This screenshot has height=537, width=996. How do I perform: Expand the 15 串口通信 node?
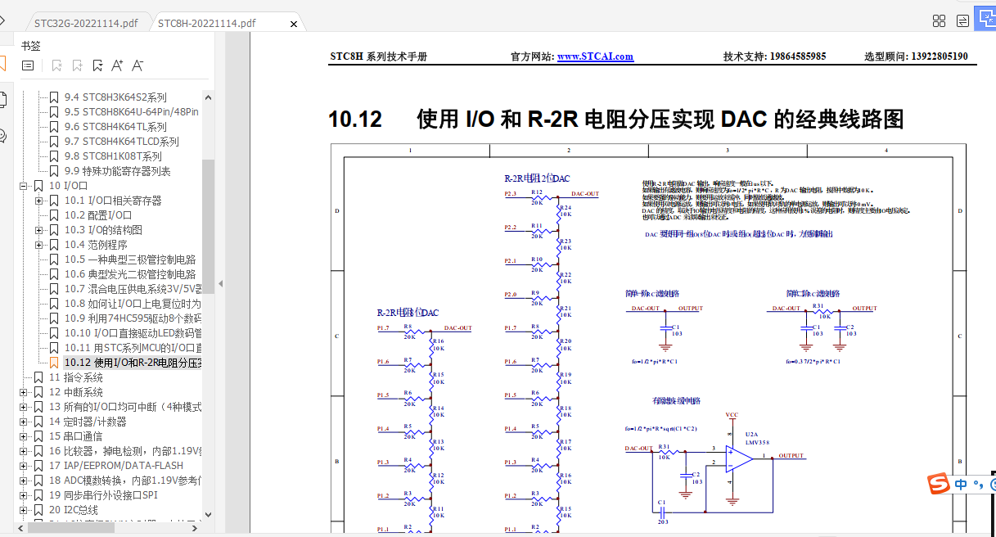(x=23, y=436)
